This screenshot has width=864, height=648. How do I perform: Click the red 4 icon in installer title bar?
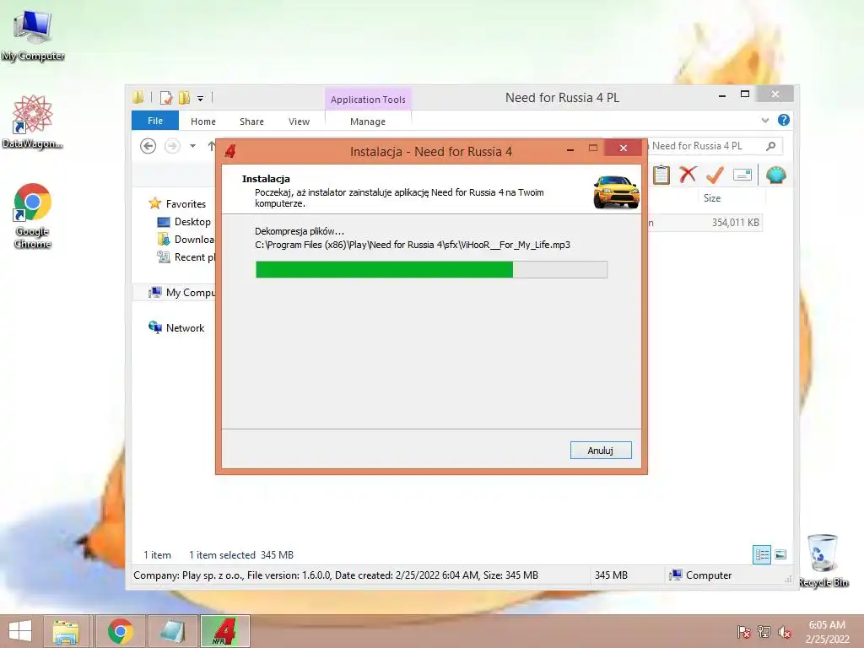[230, 151]
